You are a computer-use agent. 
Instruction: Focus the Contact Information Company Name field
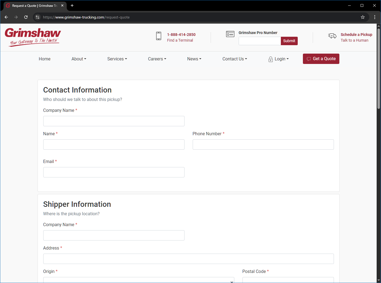pyautogui.click(x=114, y=121)
